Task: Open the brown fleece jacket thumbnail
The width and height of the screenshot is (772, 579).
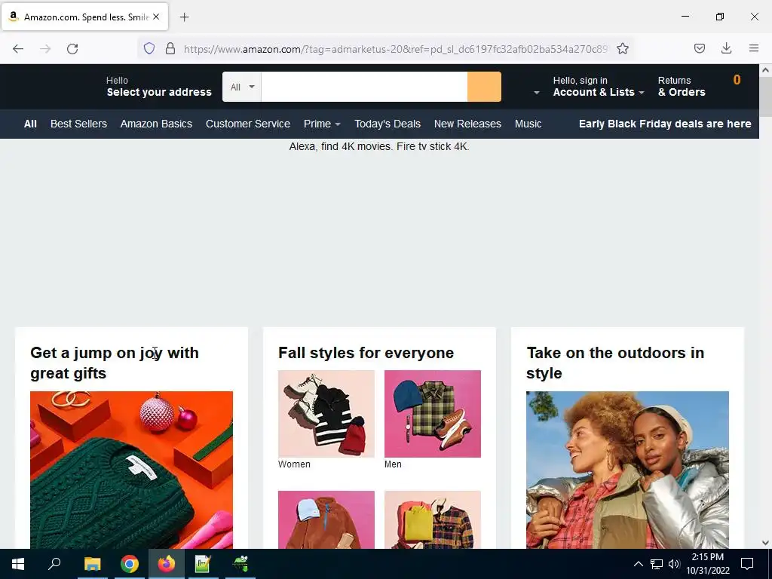Action: pyautogui.click(x=326, y=519)
